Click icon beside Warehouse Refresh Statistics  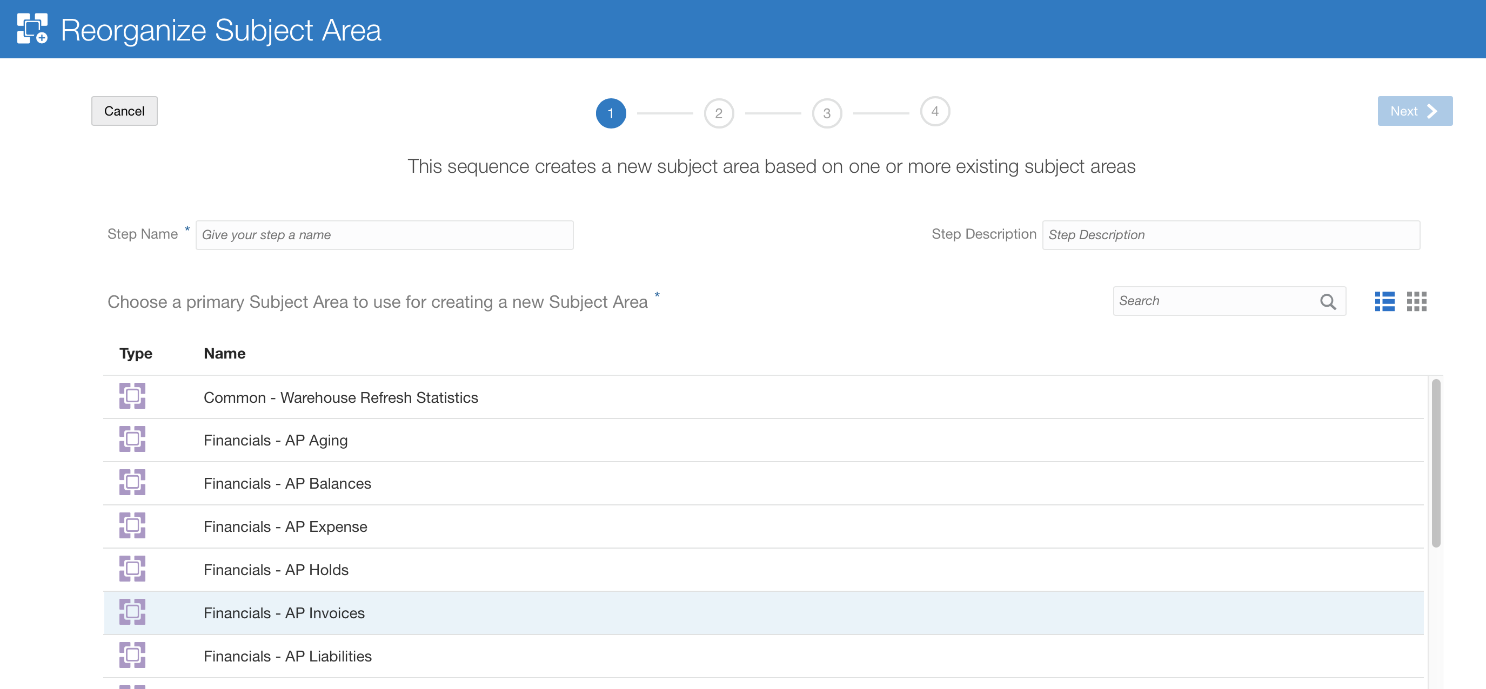click(x=132, y=396)
